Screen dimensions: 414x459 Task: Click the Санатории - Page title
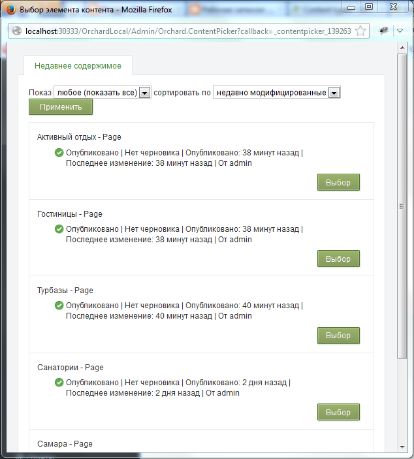click(71, 368)
